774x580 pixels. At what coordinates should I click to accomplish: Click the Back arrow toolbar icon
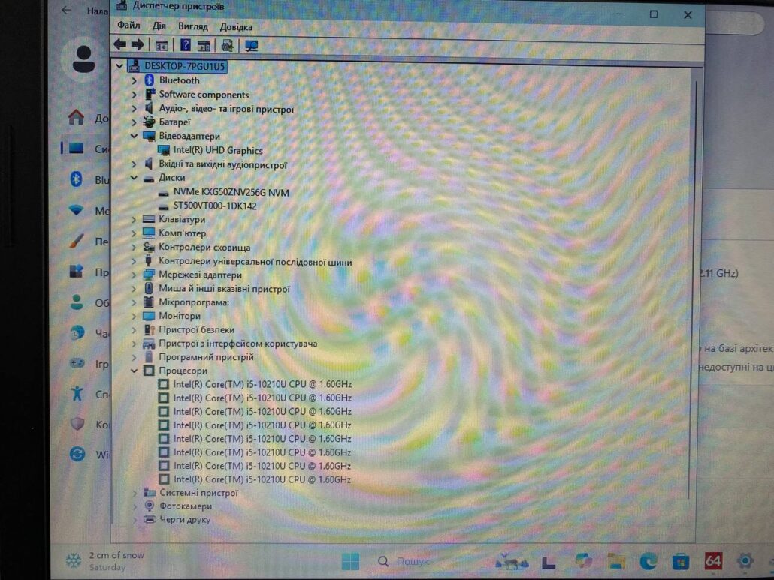(x=119, y=45)
